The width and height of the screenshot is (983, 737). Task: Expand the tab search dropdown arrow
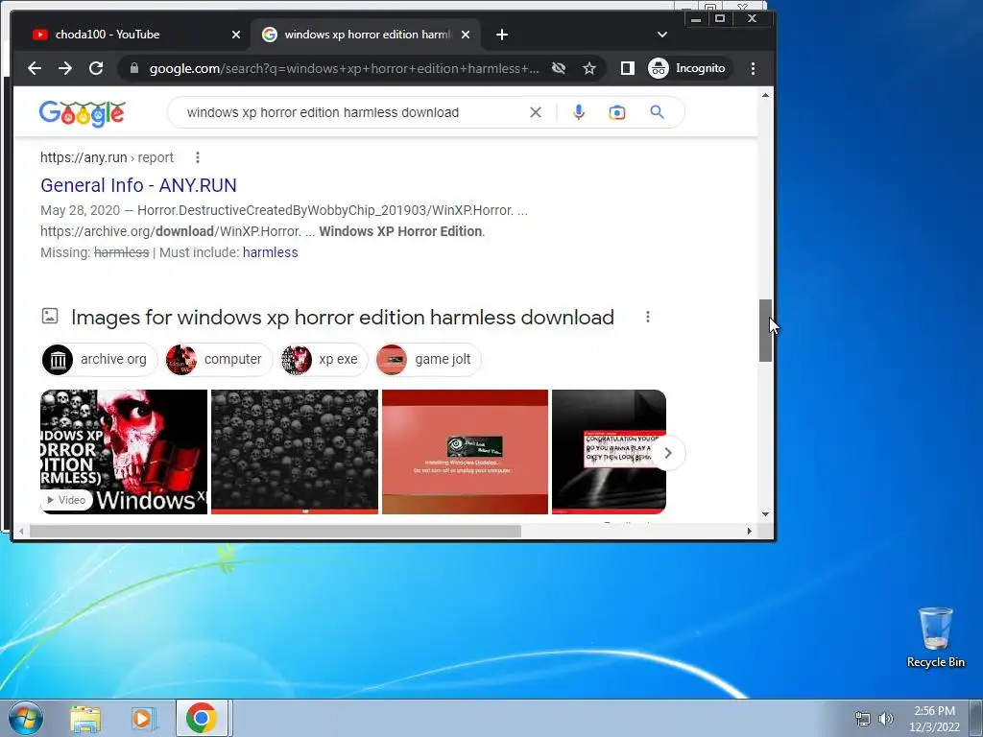[x=662, y=35]
